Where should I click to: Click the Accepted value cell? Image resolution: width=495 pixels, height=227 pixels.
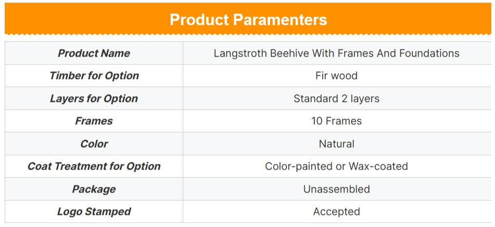pos(337,211)
